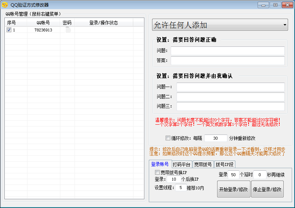Click the 开始登录/修改 button
The image size is (295, 208).
pos(234,189)
